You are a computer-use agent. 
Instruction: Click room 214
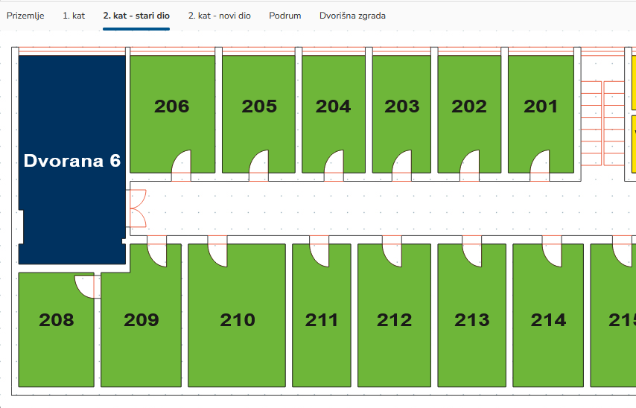[x=548, y=320]
